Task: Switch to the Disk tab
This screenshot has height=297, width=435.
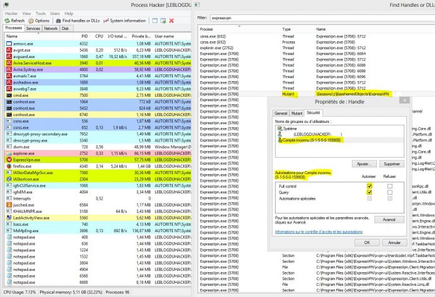Action: click(x=65, y=29)
